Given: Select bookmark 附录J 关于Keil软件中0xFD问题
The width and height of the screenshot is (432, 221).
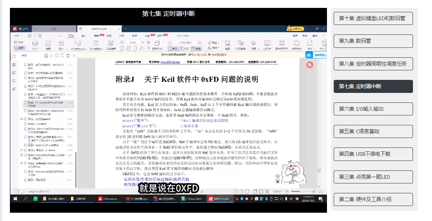Looking at the screenshot, I should (x=49, y=104).
